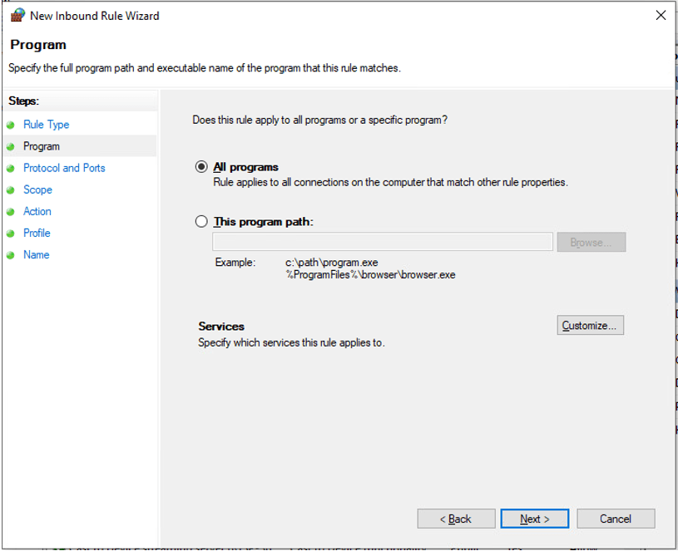Click the green bullet beside Name
678x551 pixels.
(x=11, y=255)
